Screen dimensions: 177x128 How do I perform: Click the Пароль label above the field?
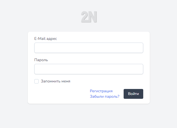(x=41, y=60)
